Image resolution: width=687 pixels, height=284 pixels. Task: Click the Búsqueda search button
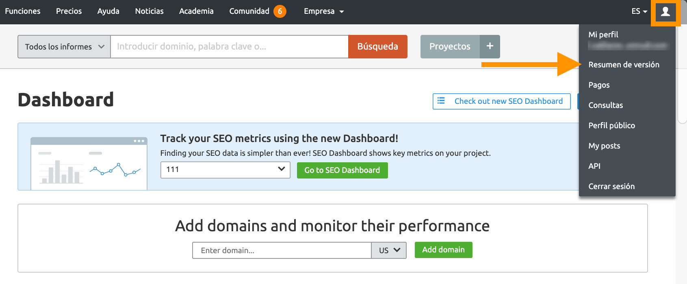(378, 47)
